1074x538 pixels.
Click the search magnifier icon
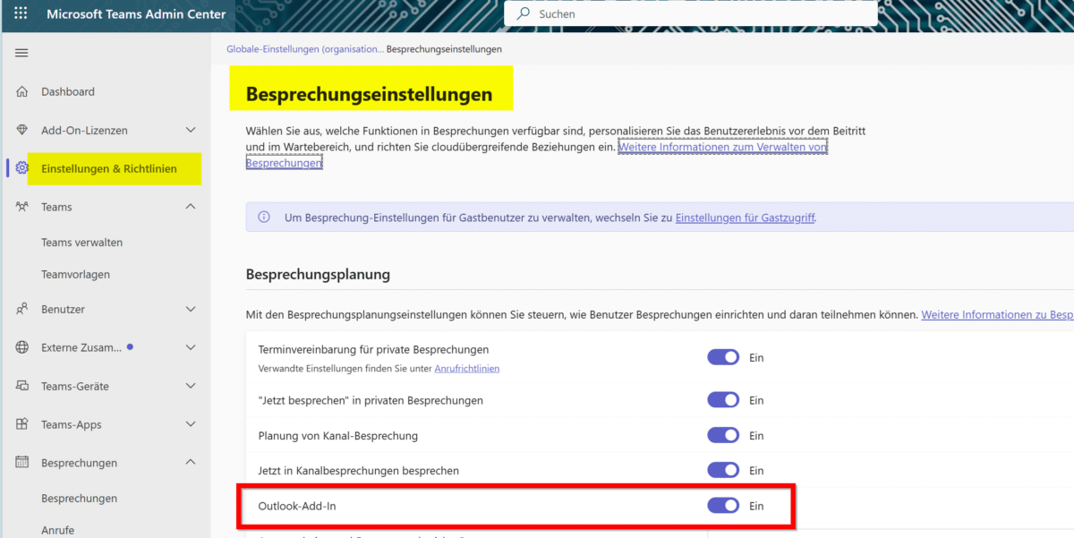click(x=523, y=13)
